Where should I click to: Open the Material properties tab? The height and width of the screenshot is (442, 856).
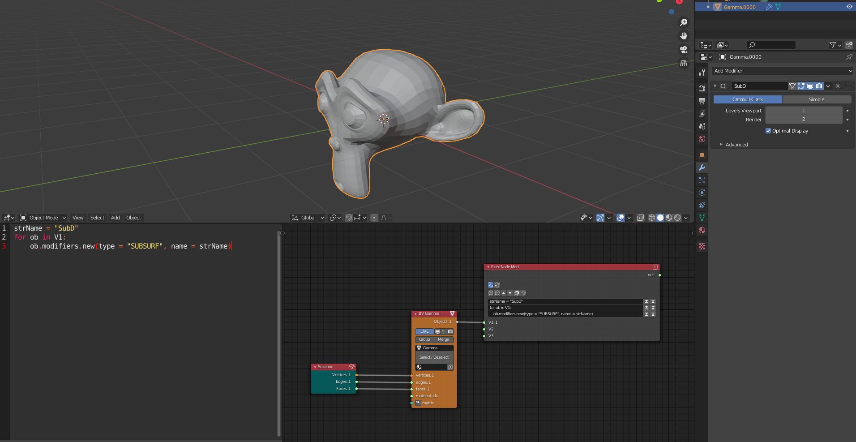[x=702, y=230]
